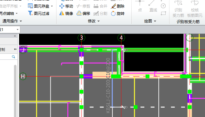Select the 偏移 (Offset) tool
Screen dimensions: 205x117
click(x=83, y=13)
